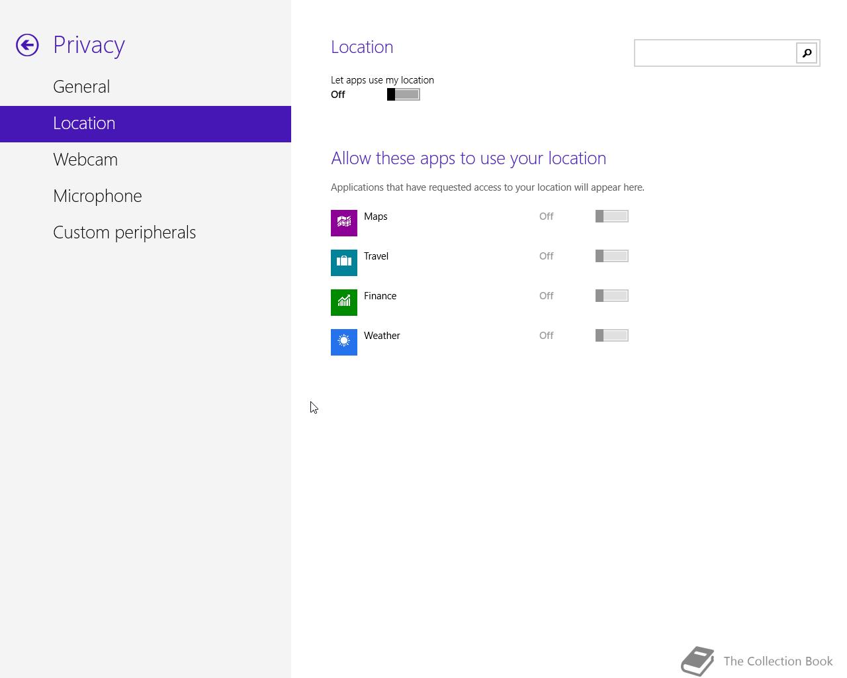Viewport: 847px width, 678px height.
Task: Go back using the Privacy arrow icon
Action: [27, 45]
